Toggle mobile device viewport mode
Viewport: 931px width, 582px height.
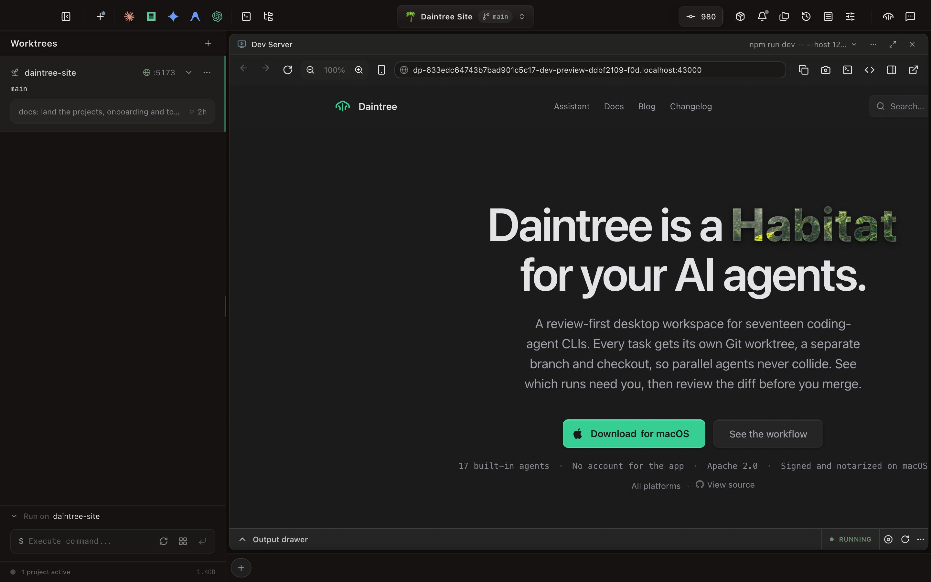click(381, 70)
